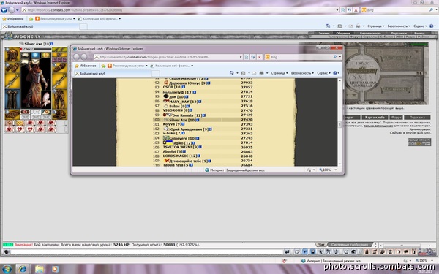Click red stop icon in the popup rating window

260,57
